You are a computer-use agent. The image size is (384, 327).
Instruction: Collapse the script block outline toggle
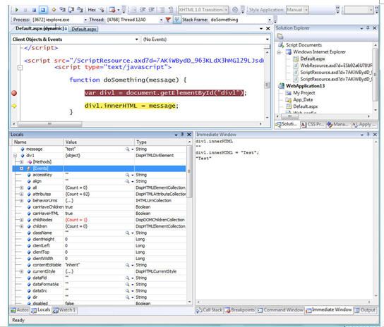tap(20, 68)
